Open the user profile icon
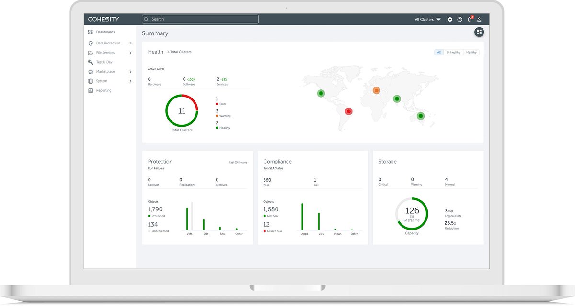 pos(479,20)
